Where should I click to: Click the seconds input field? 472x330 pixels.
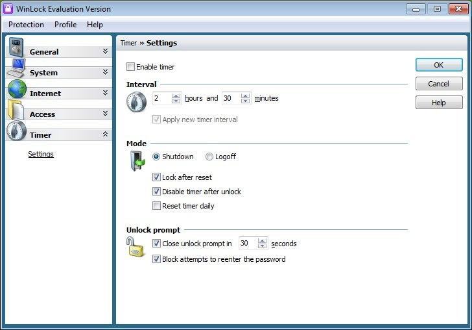248,243
